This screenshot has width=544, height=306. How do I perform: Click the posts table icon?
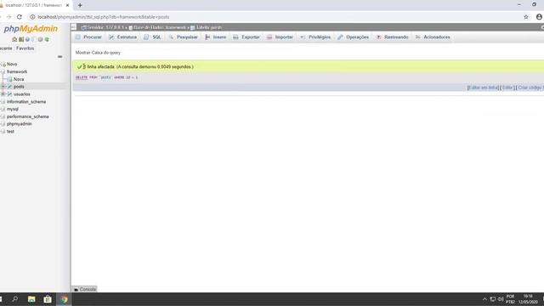point(9,87)
